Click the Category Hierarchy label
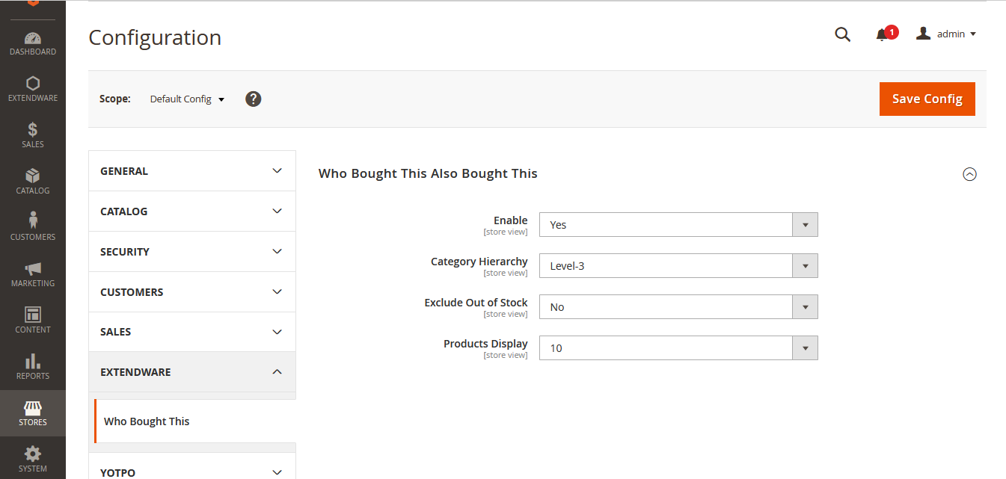 click(479, 262)
